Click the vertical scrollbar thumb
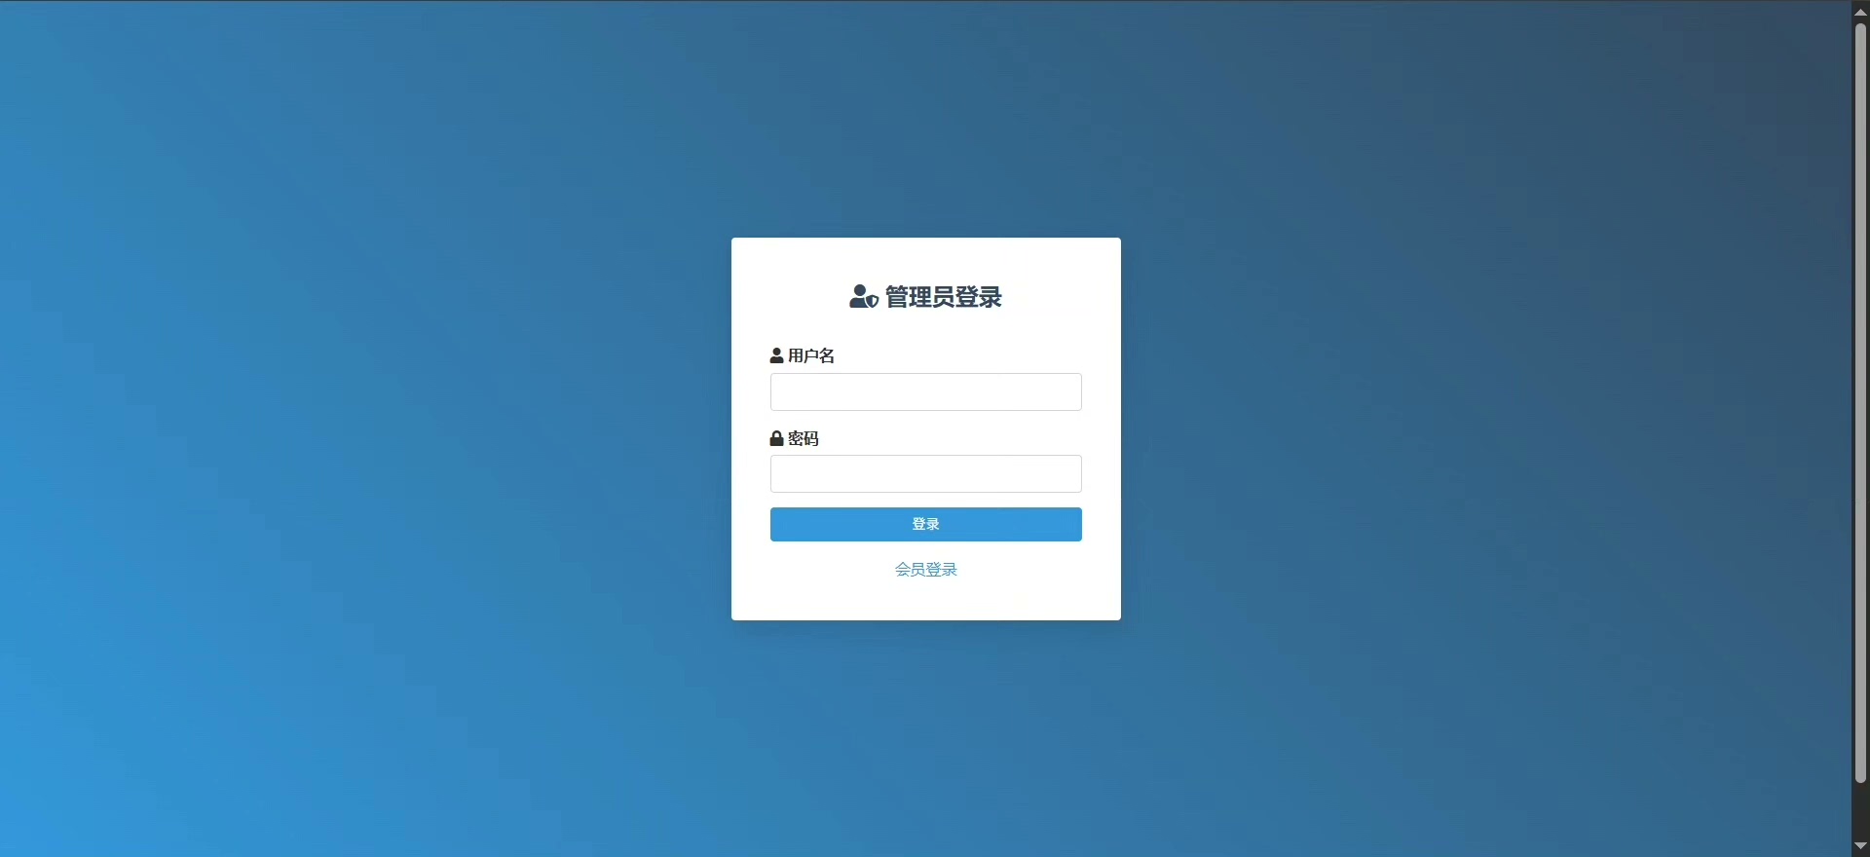The width and height of the screenshot is (1870, 857). click(1860, 403)
